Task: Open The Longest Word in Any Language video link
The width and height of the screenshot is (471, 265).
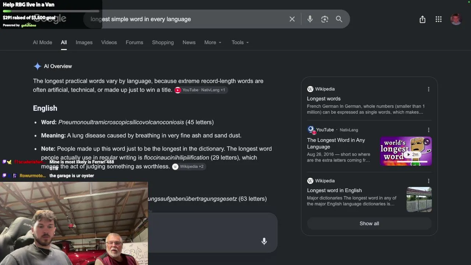Action: (x=336, y=143)
